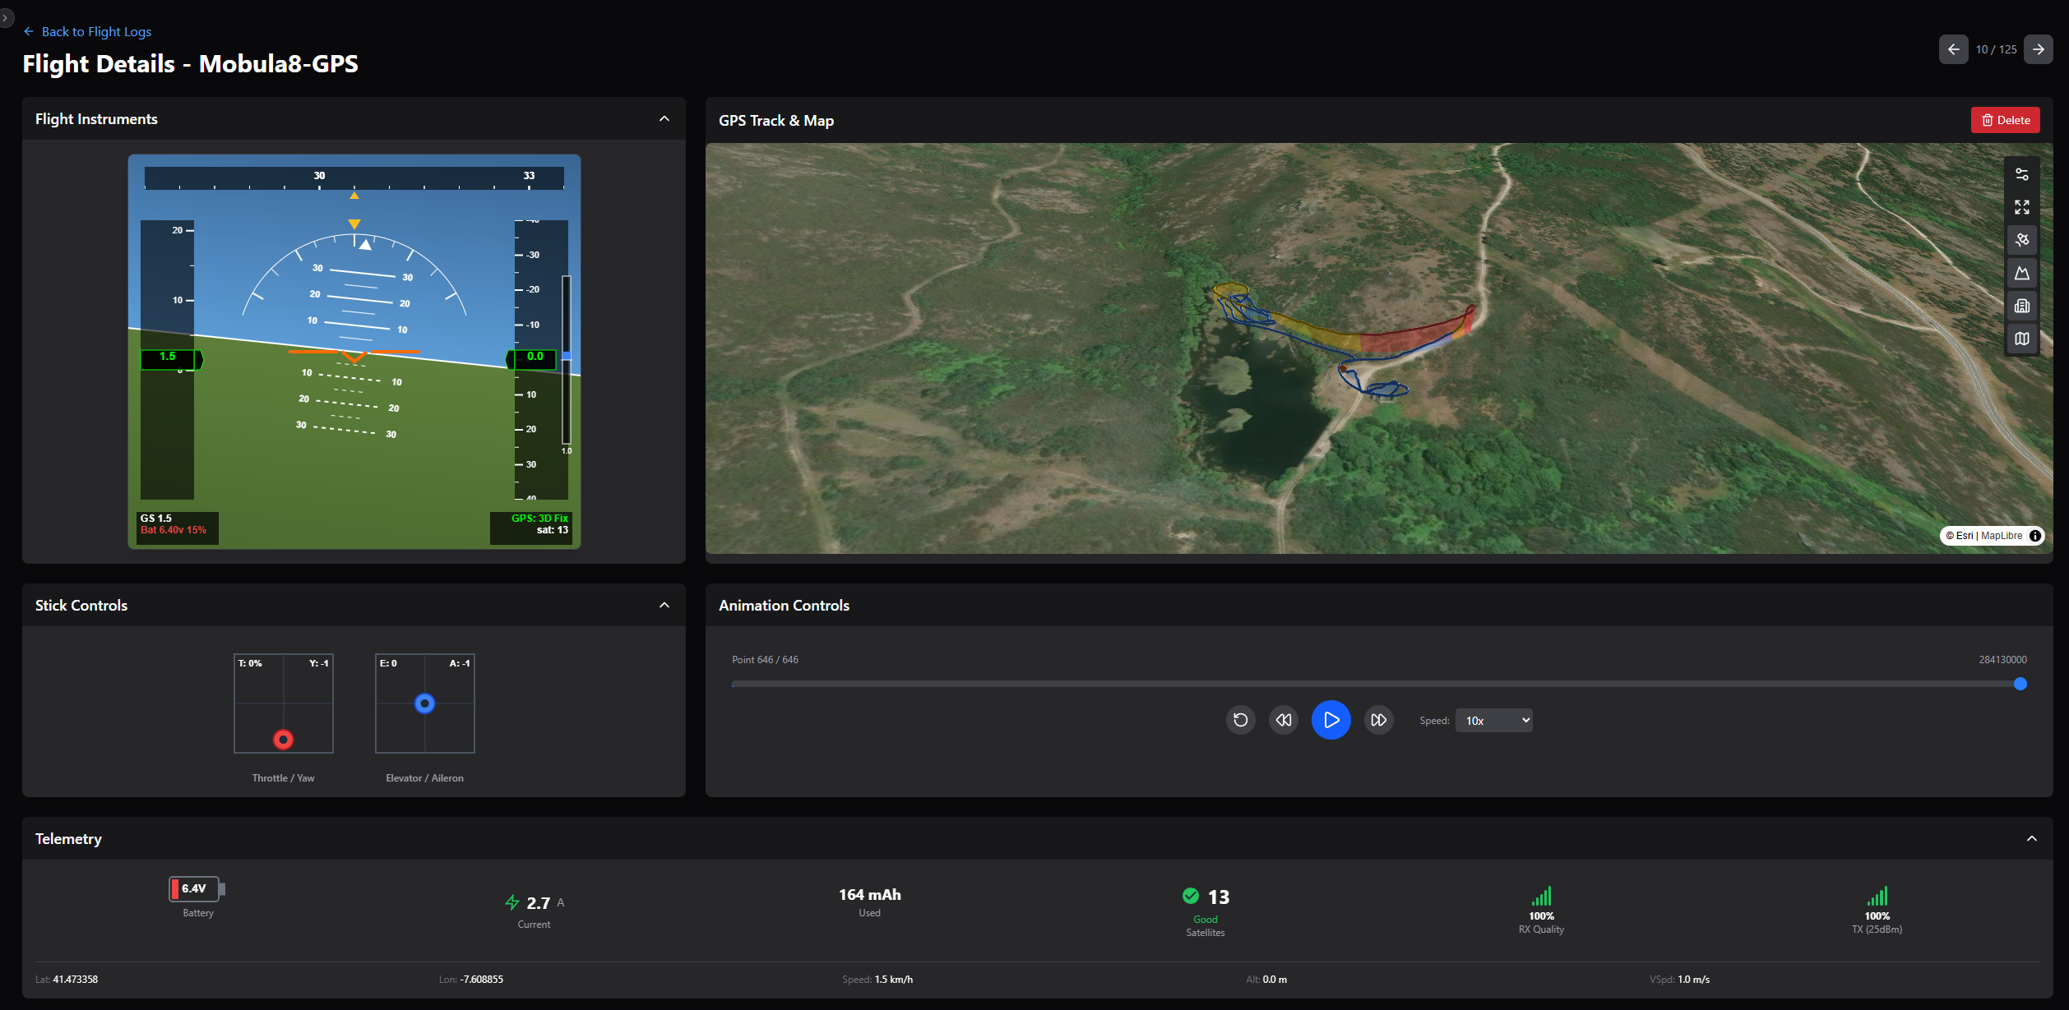Click the battery 6.4V icon
This screenshot has height=1010, width=2069.
click(x=197, y=888)
